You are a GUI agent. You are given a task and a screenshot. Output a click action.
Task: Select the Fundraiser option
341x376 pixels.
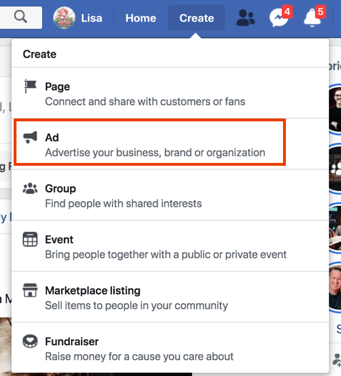(170, 348)
